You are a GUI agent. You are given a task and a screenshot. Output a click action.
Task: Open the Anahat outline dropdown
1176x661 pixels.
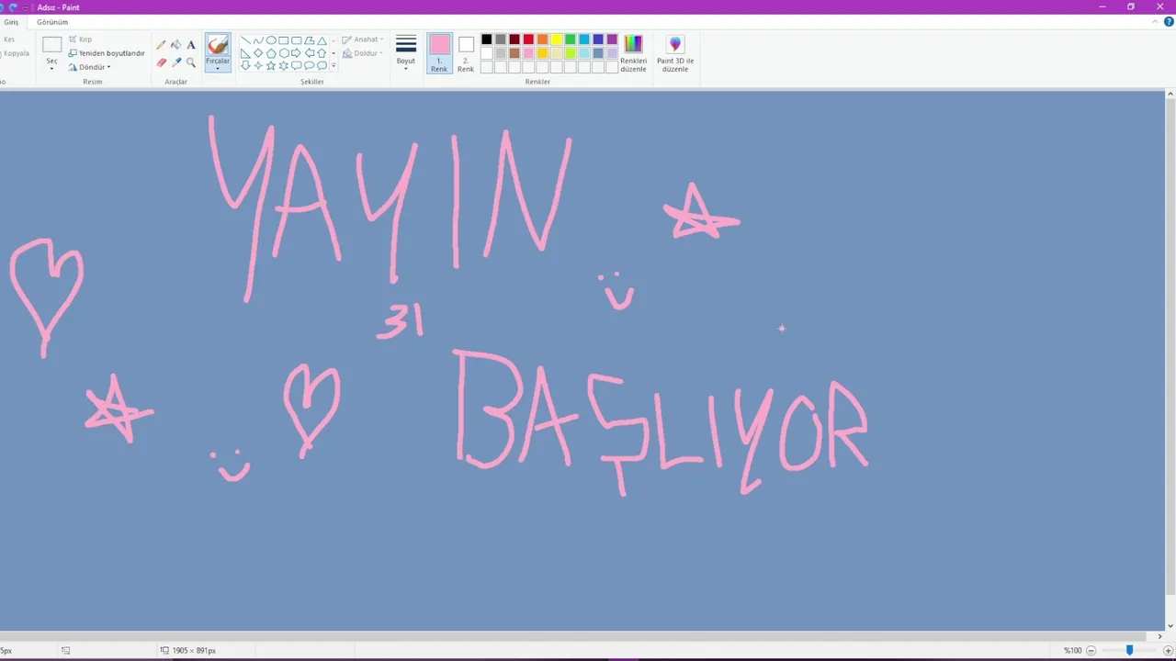[x=363, y=39]
